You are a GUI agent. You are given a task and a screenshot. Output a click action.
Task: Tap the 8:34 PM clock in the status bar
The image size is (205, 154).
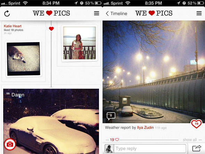point(51,3)
